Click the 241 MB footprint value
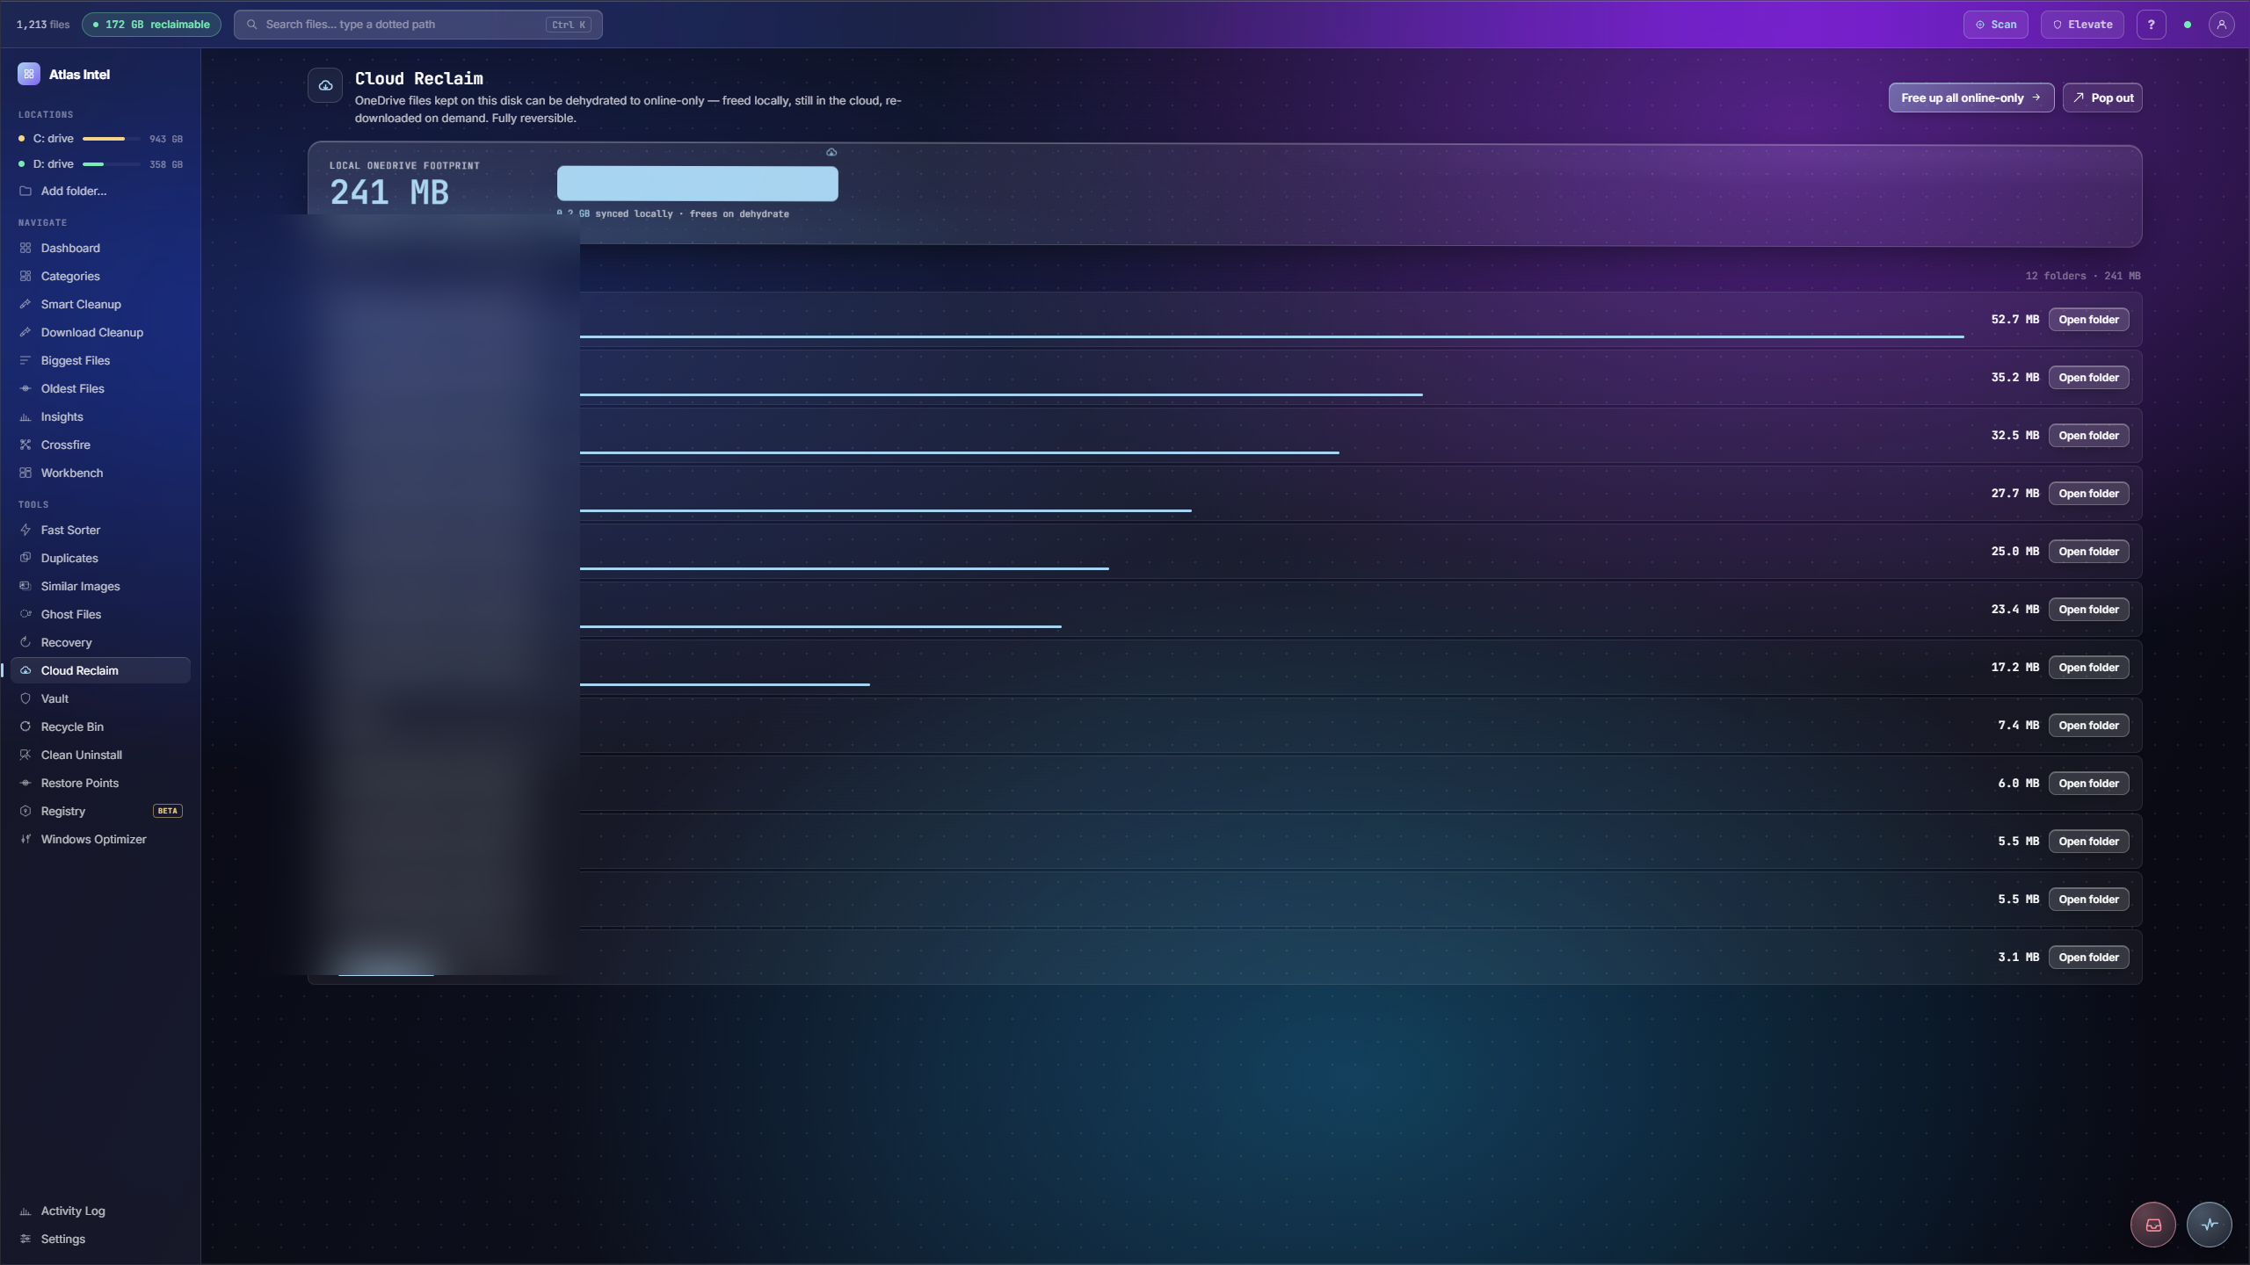The height and width of the screenshot is (1265, 2250). coord(388,192)
